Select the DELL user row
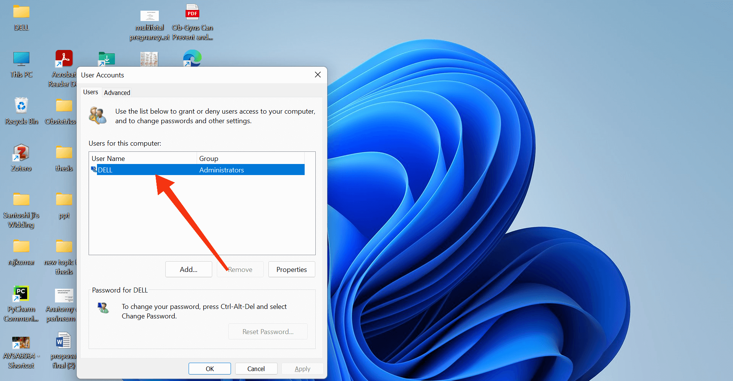Image resolution: width=733 pixels, height=381 pixels. tap(197, 170)
